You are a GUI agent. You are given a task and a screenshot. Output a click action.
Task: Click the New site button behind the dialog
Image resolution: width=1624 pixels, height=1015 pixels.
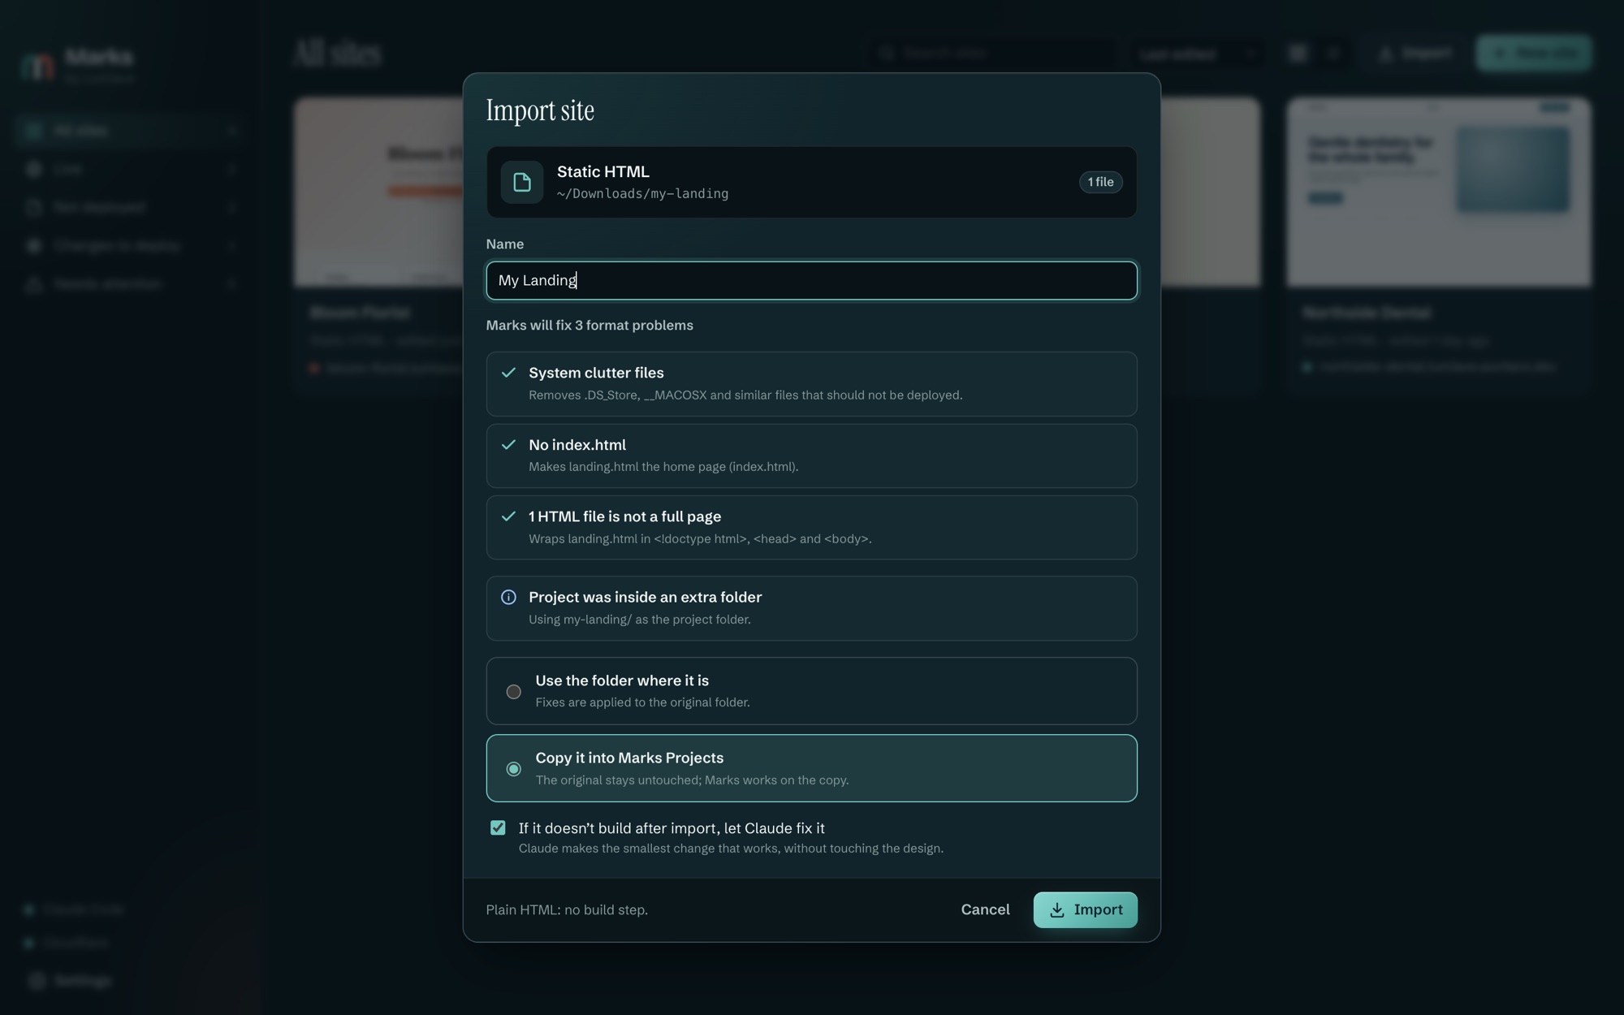pos(1533,53)
